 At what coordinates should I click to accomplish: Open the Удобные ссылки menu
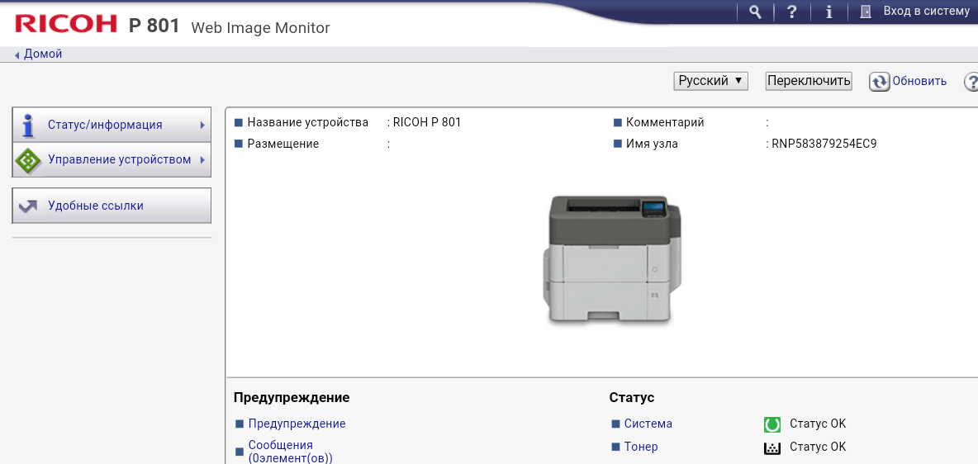pyautogui.click(x=112, y=206)
